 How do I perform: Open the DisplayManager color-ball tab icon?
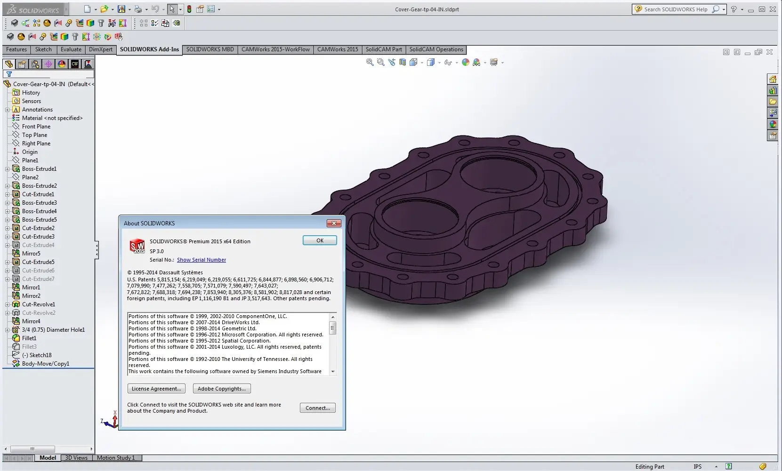(61, 64)
